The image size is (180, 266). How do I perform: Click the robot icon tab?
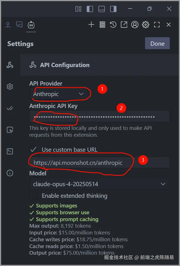[x=31, y=25]
